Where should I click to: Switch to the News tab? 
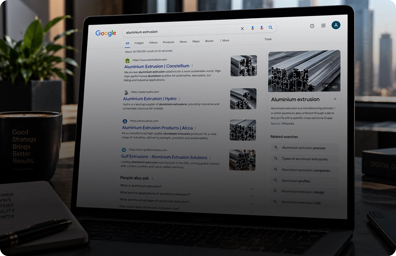pyautogui.click(x=183, y=42)
